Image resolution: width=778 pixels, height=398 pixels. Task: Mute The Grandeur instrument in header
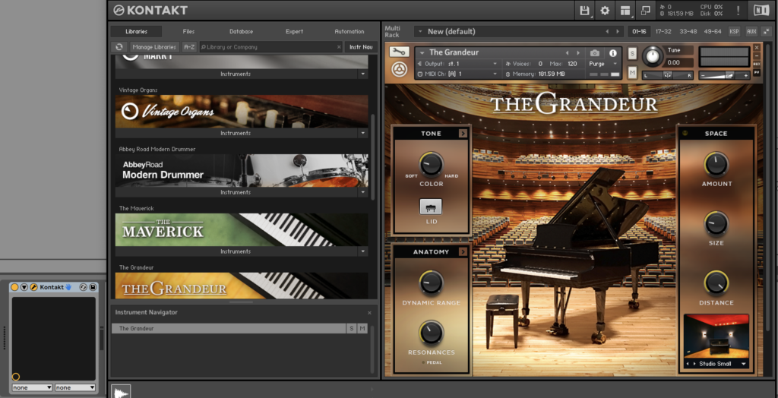[632, 73]
